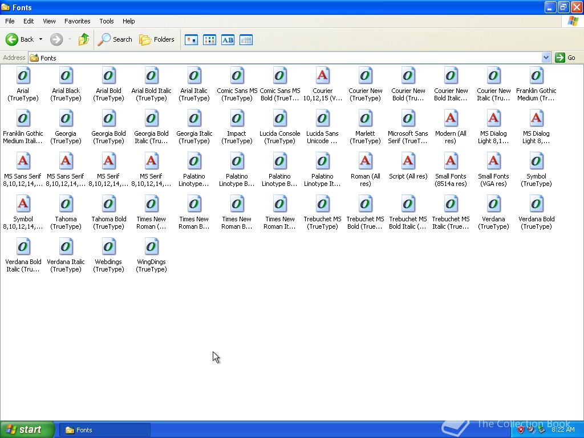Open the Favorites menu
This screenshot has width=584, height=438.
click(x=77, y=21)
